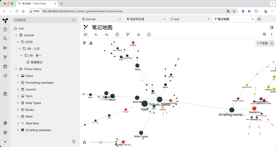
Task: Bookmark this page with star icon
Action: (x=234, y=11)
